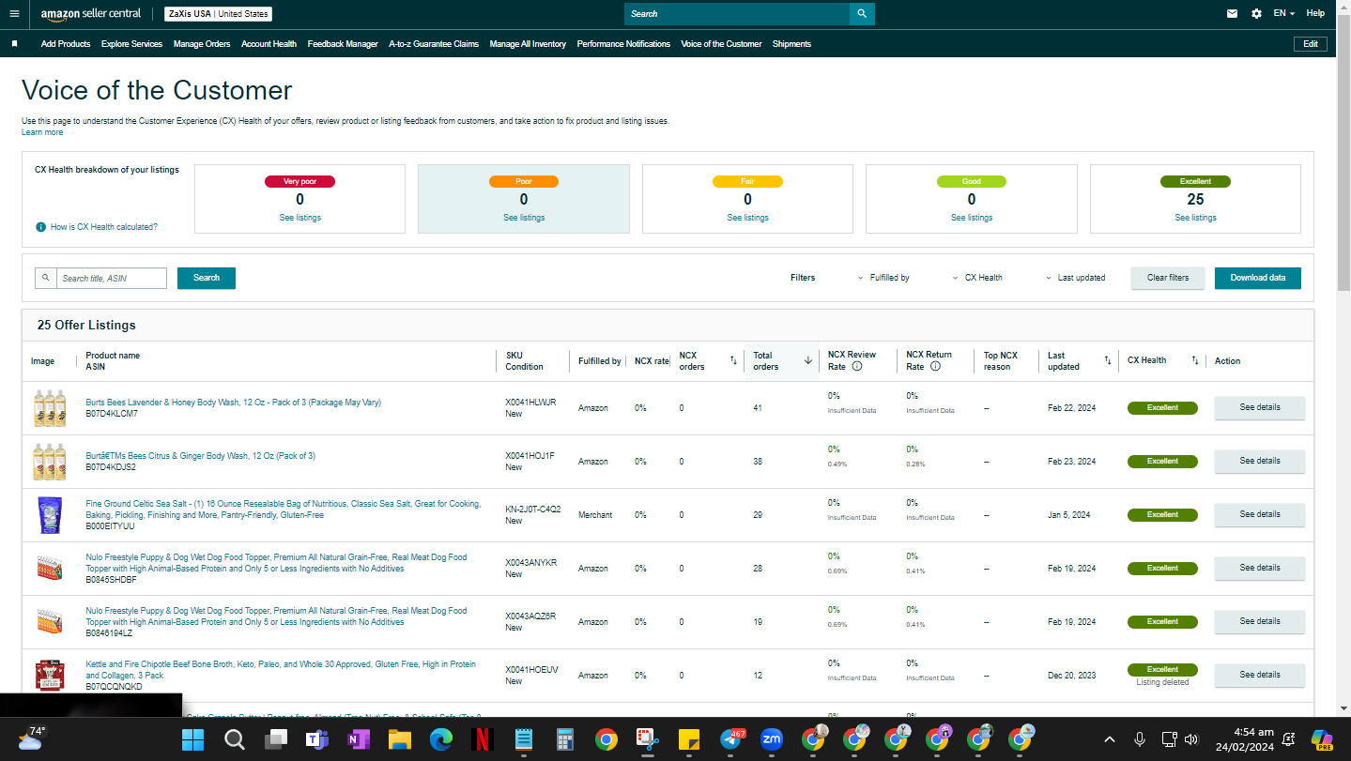Open Feedback Manager
Viewport: 1351px width, 761px height.
[343, 44]
